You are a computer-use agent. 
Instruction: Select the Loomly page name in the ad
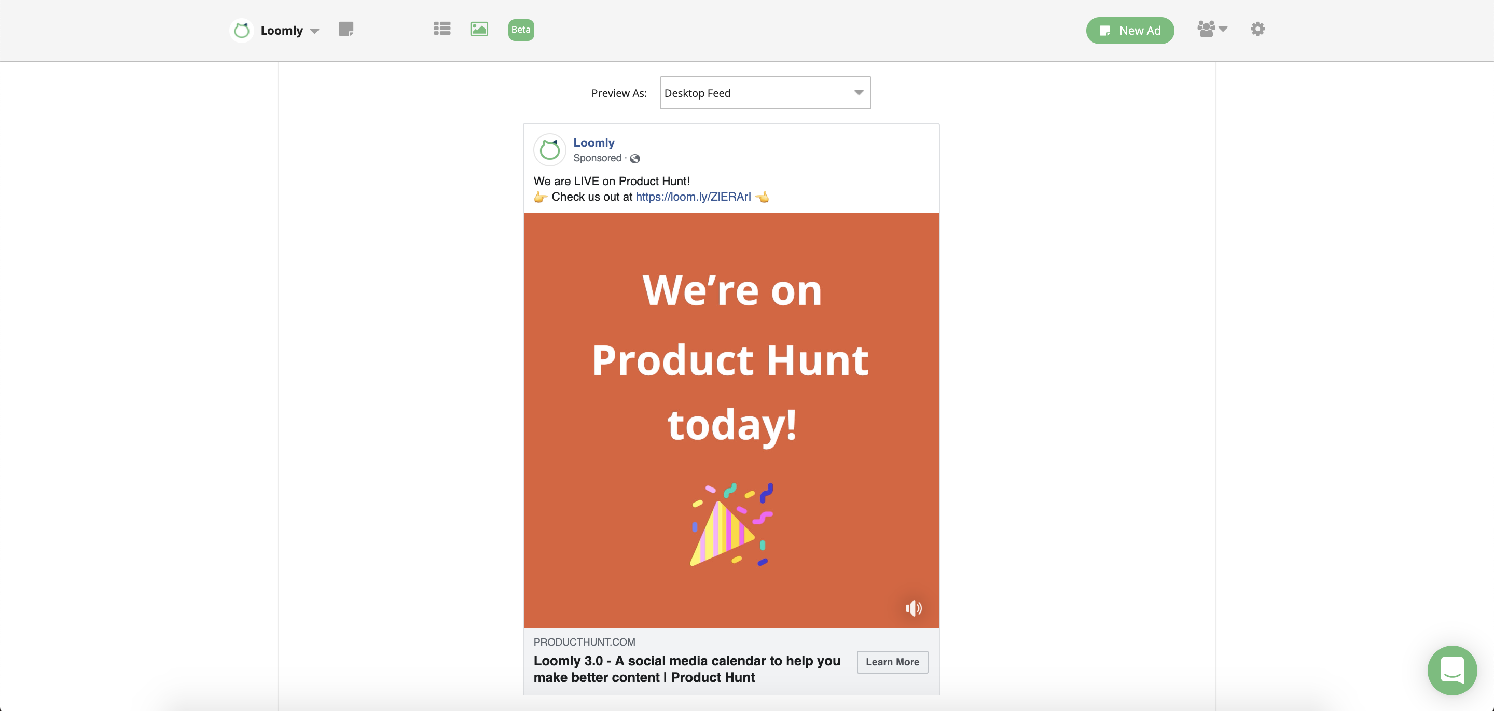click(593, 142)
